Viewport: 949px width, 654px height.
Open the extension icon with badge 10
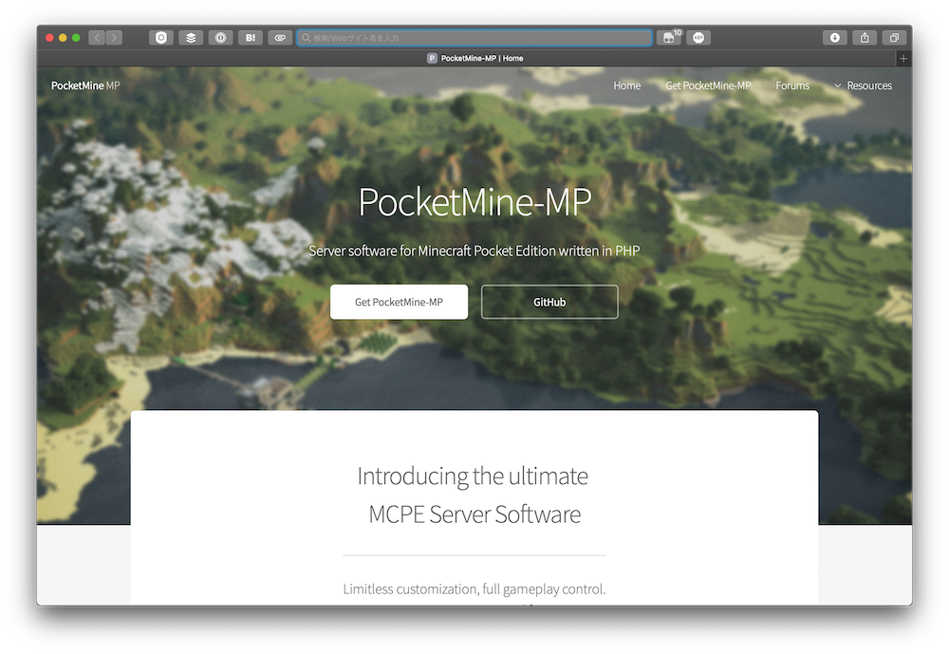point(669,38)
